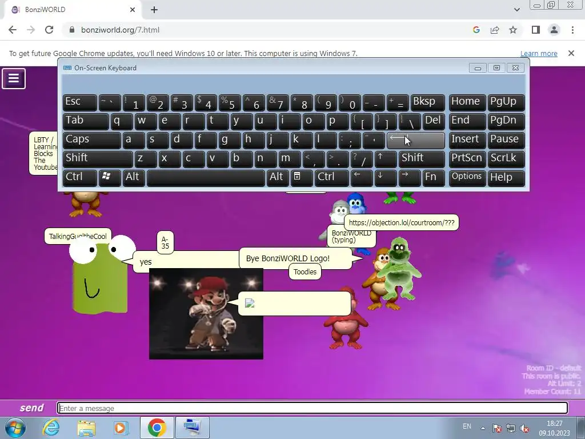This screenshot has height=439, width=585.
Task: Click the Home key
Action: (x=467, y=102)
